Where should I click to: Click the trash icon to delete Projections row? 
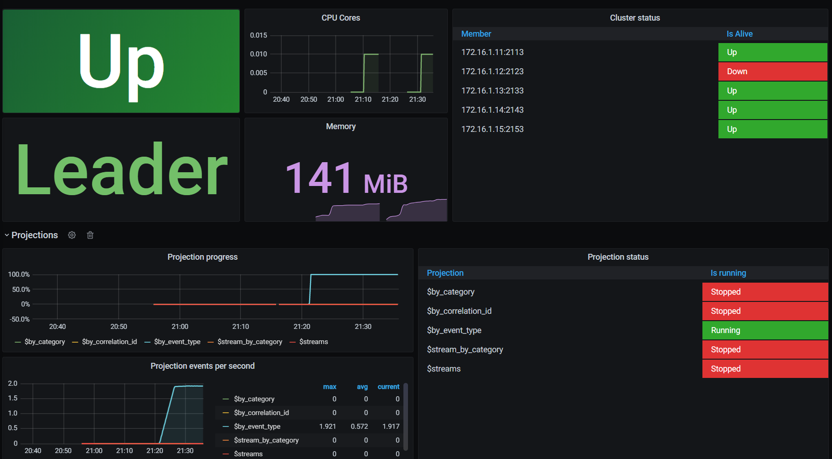[90, 235]
